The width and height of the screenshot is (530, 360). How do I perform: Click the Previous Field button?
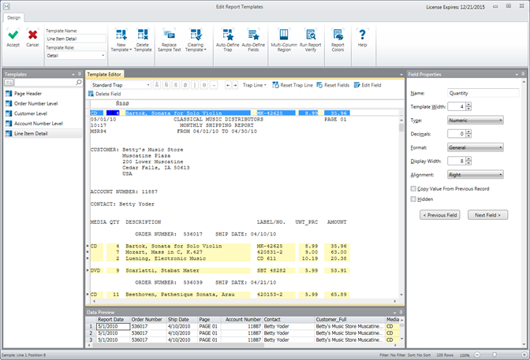[x=439, y=214]
